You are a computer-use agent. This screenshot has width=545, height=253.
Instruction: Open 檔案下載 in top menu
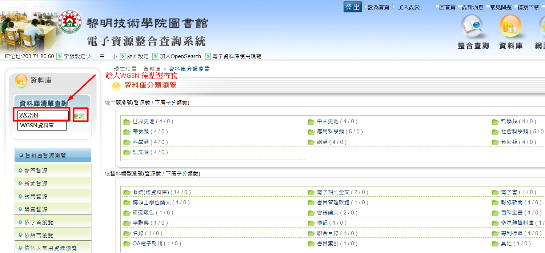529,7
